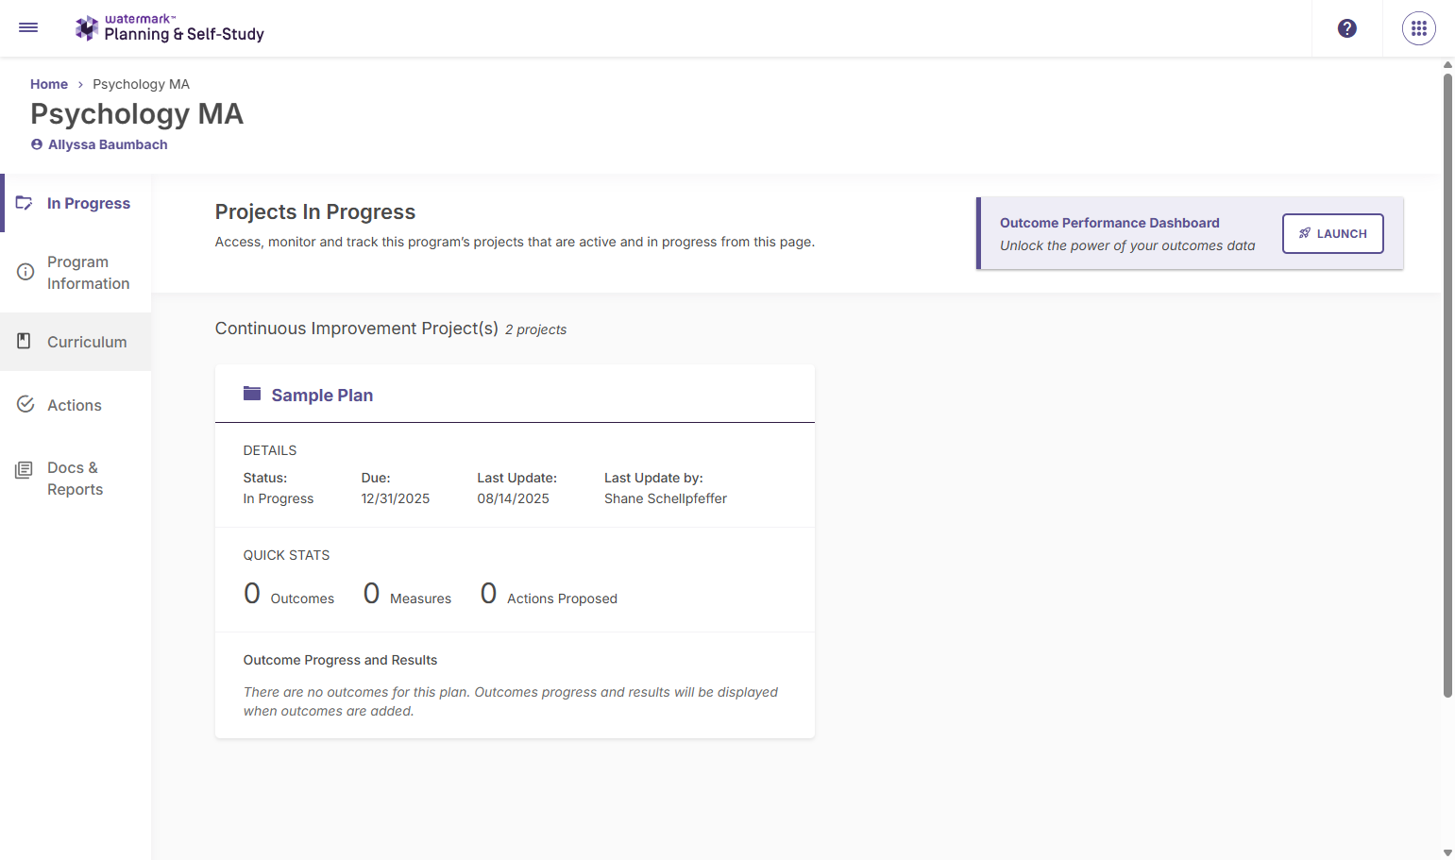
Task: Click the 'Unlock the power of your outcomes data' text
Action: coord(1127,245)
